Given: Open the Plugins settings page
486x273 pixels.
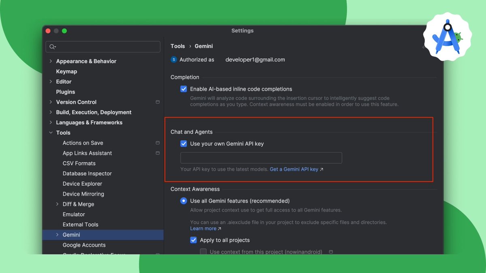Looking at the screenshot, I should 66,92.
